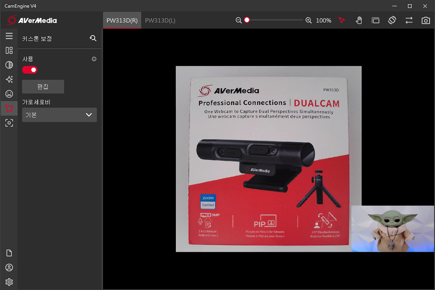Switch to the PW313D(R) tab
435x290 pixels.
[x=122, y=20]
